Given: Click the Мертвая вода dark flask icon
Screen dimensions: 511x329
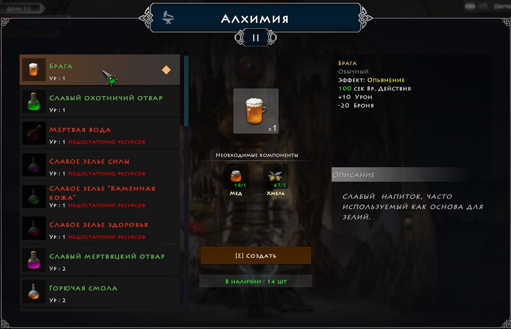Looking at the screenshot, I should point(34,133).
